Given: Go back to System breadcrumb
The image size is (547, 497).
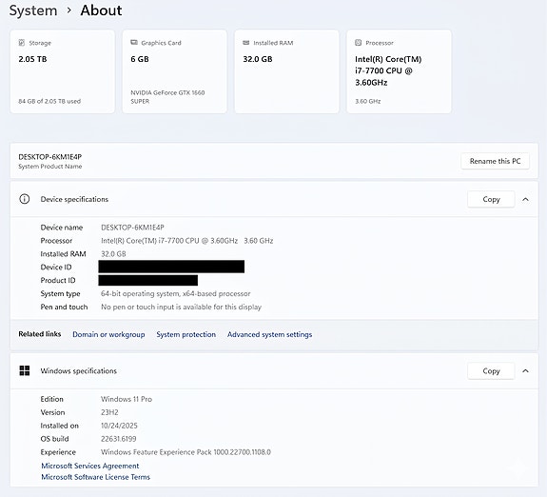Looking at the screenshot, I should click(33, 10).
